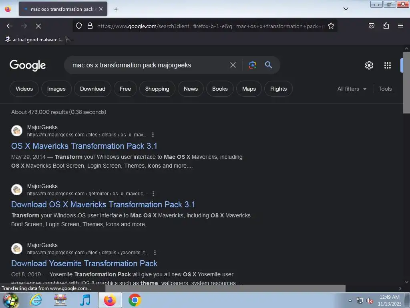Click MajorGeeks favicon of Yosemite result
Image resolution: width=410 pixels, height=308 pixels.
pyautogui.click(x=17, y=249)
